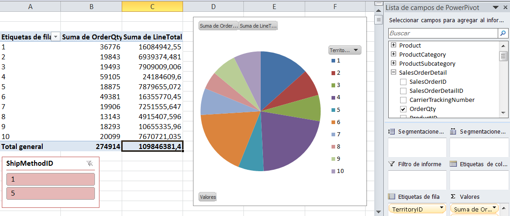510x216 pixels.
Task: Enable the CarrierTrackingNumber checkbox
Action: (403, 100)
